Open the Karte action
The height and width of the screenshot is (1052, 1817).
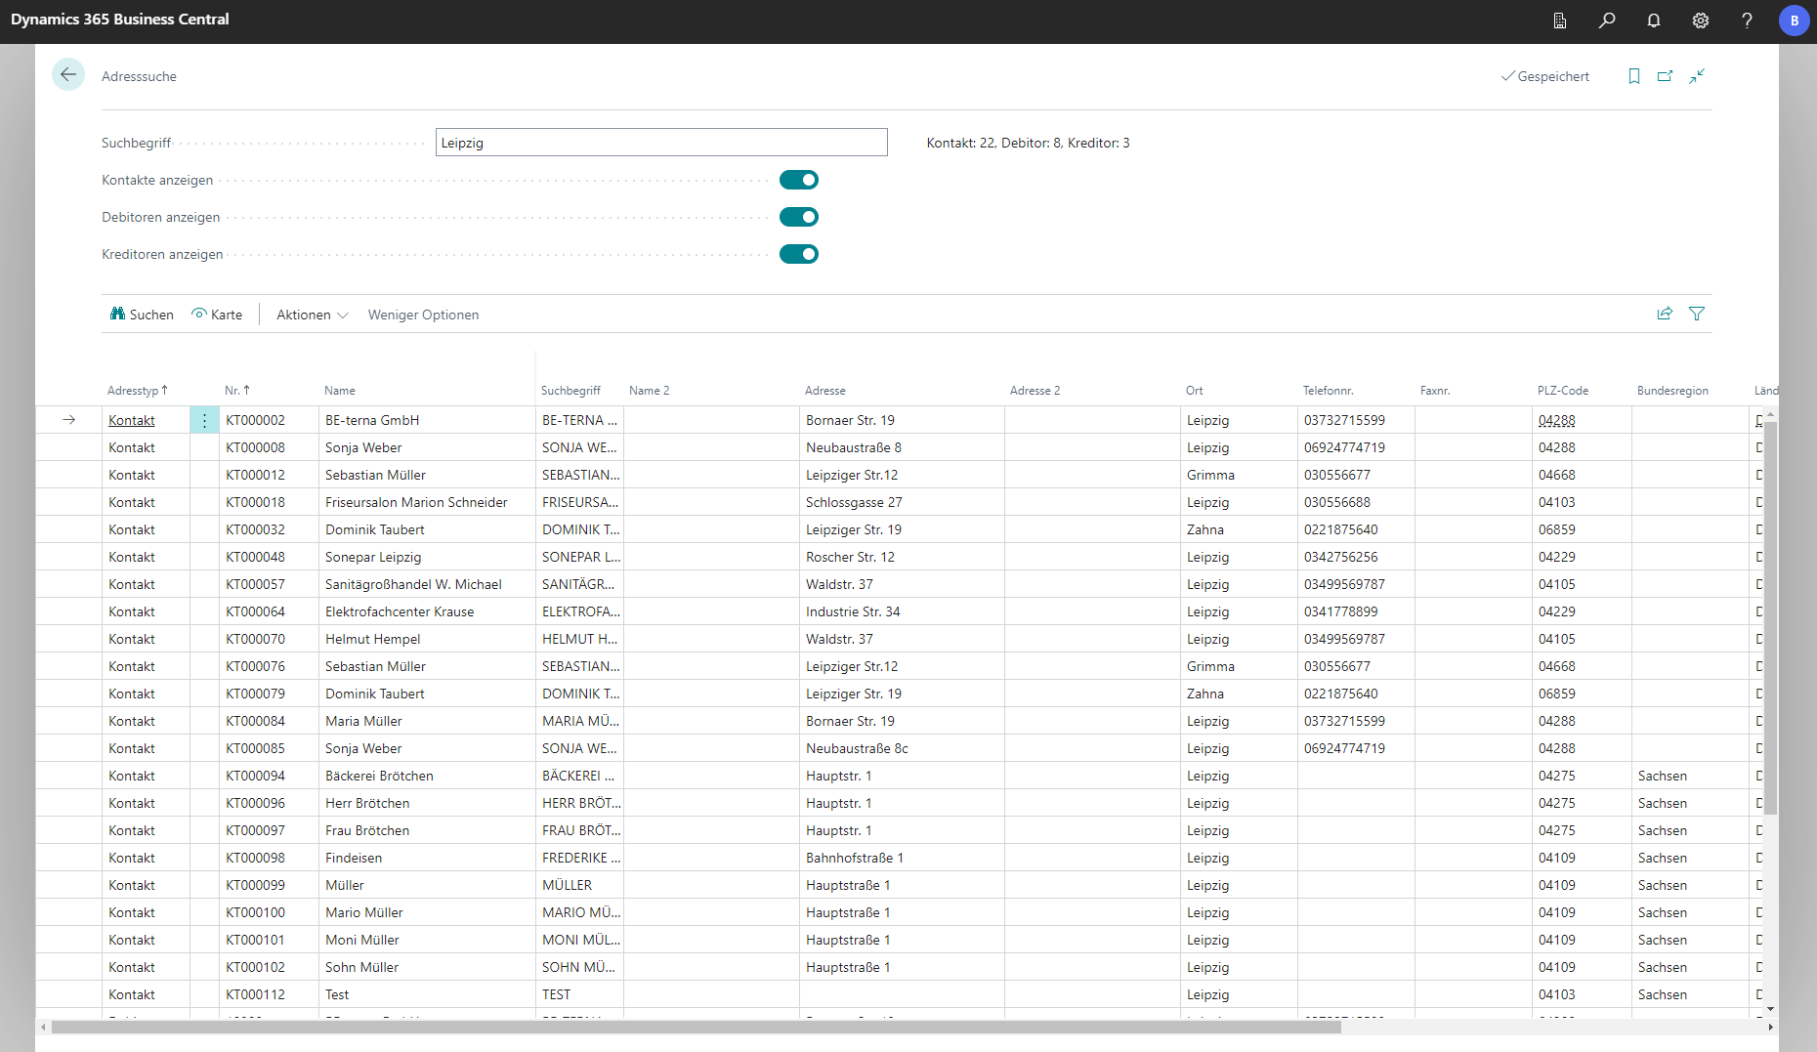[217, 315]
